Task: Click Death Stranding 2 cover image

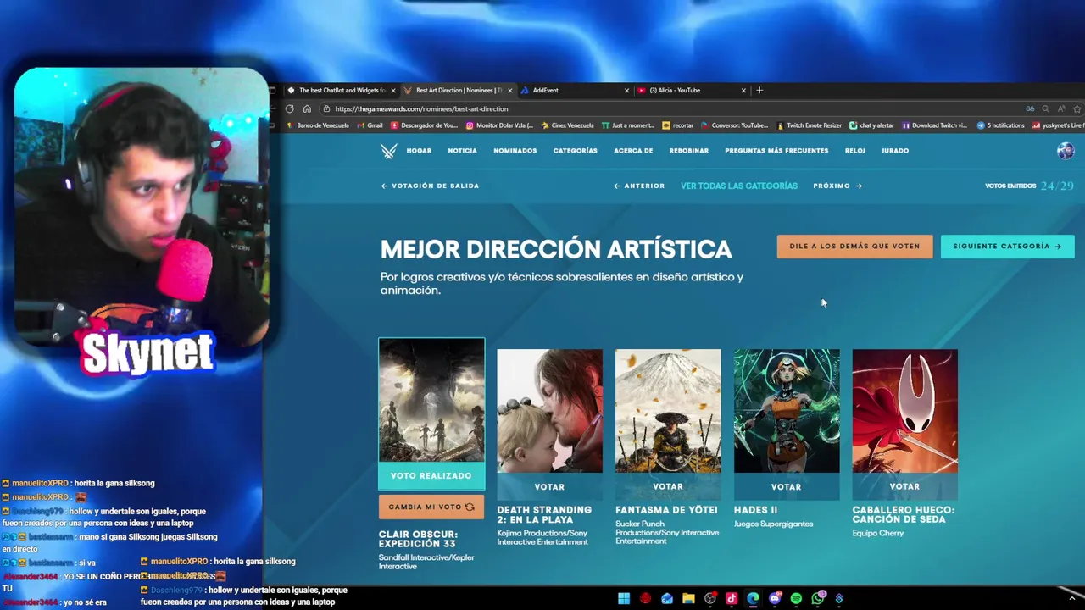Action: click(549, 411)
